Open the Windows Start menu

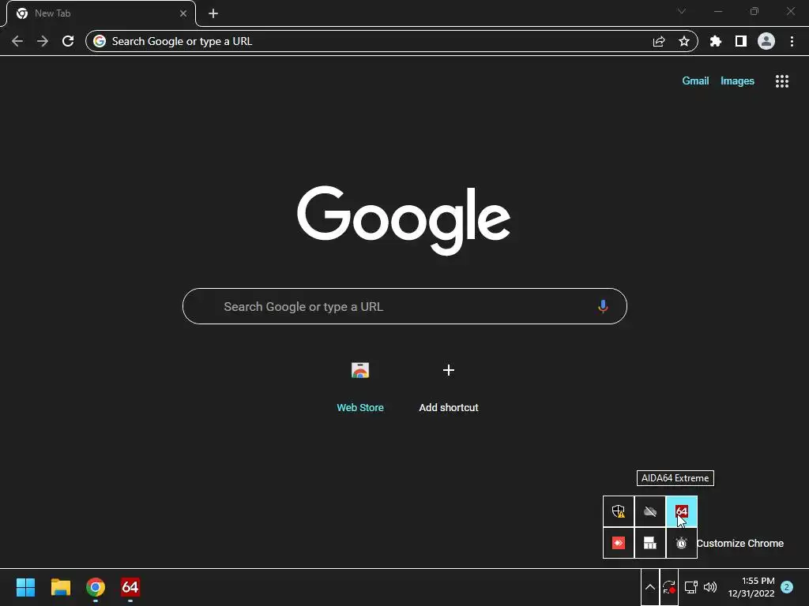click(26, 587)
